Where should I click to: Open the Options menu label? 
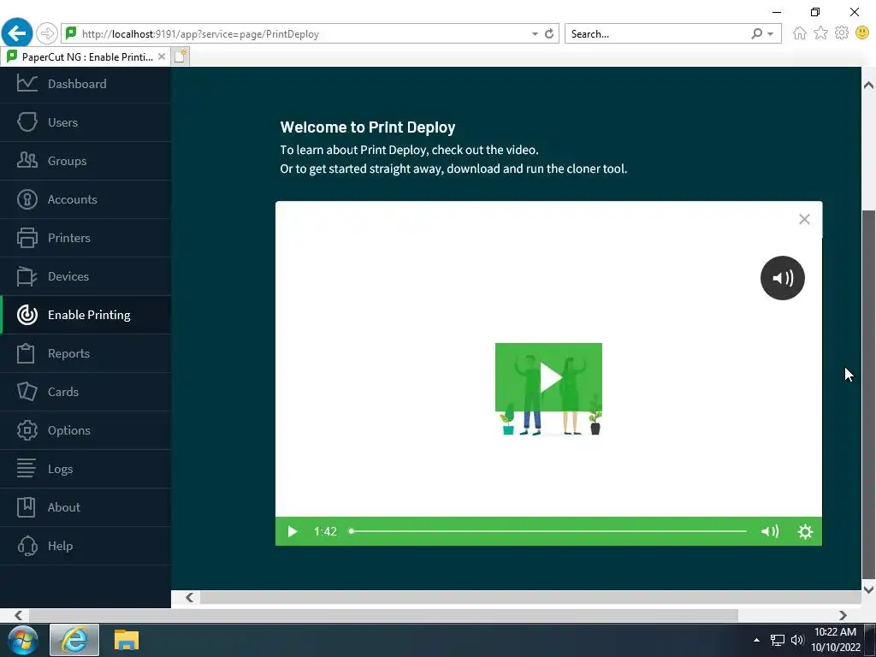point(69,431)
